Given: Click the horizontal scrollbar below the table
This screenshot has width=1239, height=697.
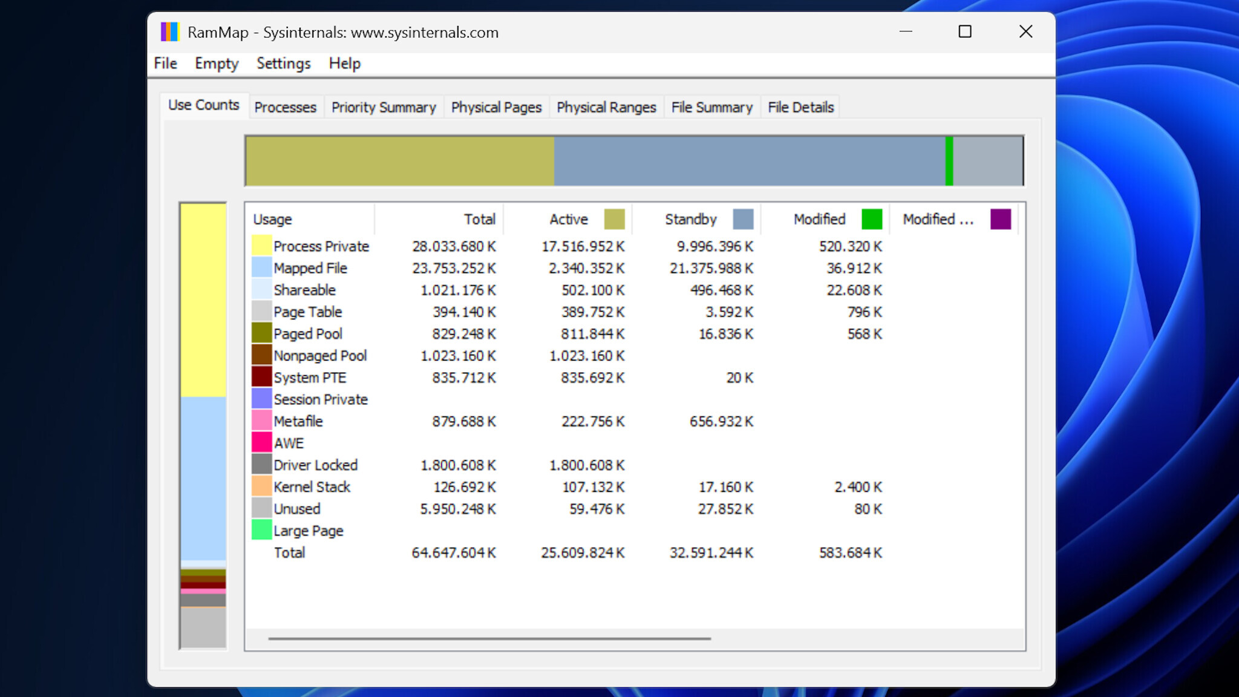Looking at the screenshot, I should [490, 638].
